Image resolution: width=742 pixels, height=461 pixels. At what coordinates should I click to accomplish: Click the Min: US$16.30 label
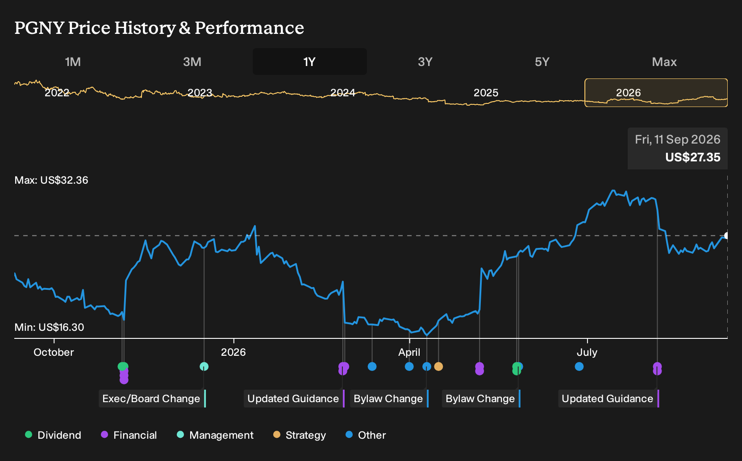49,327
